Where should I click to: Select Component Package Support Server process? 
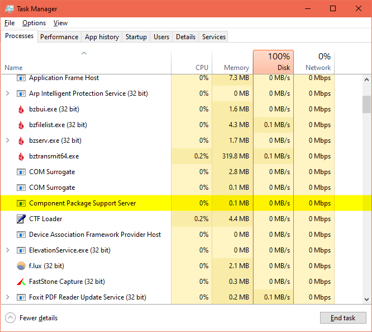pos(82,203)
